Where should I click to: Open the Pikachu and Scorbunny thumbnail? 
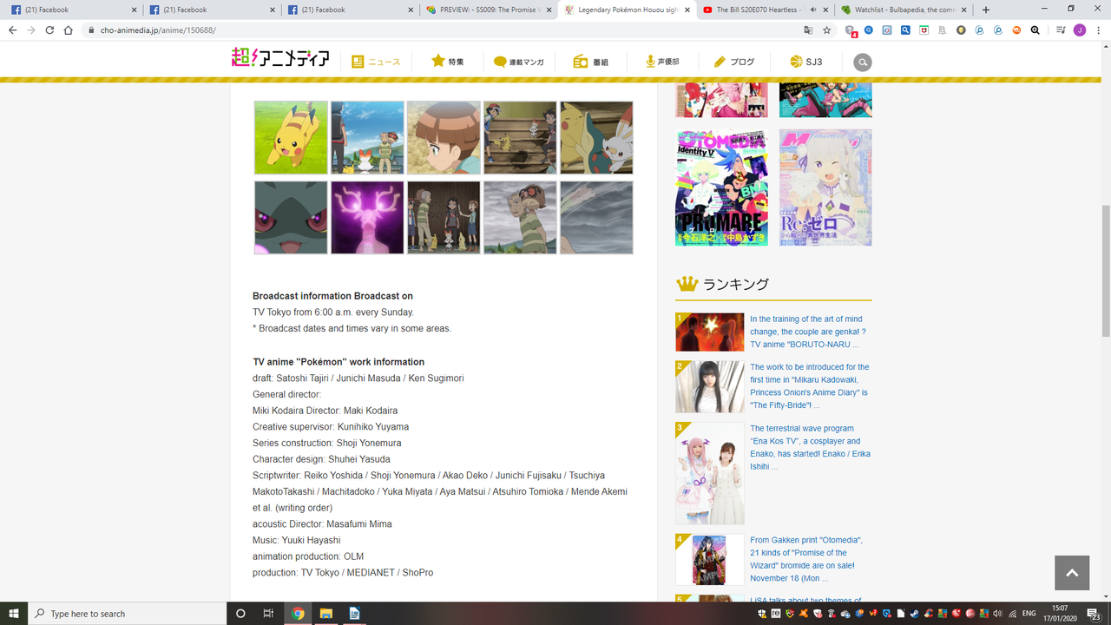point(596,137)
